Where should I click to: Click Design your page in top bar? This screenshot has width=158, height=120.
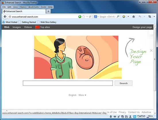click(142, 27)
